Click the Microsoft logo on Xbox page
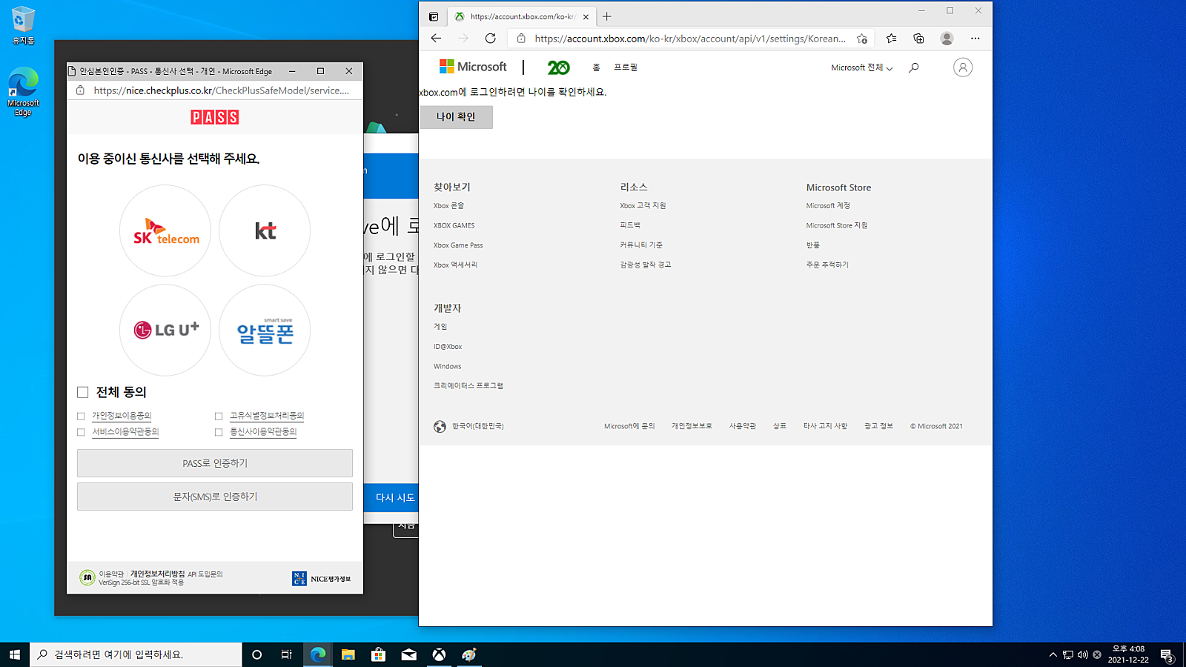The height and width of the screenshot is (667, 1186). pos(473,67)
